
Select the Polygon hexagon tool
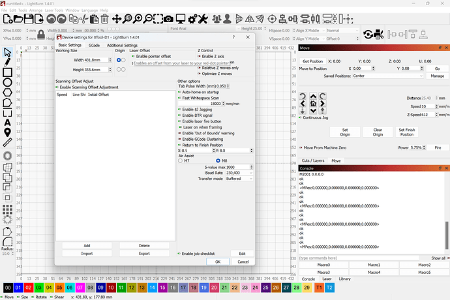[x=7, y=93]
